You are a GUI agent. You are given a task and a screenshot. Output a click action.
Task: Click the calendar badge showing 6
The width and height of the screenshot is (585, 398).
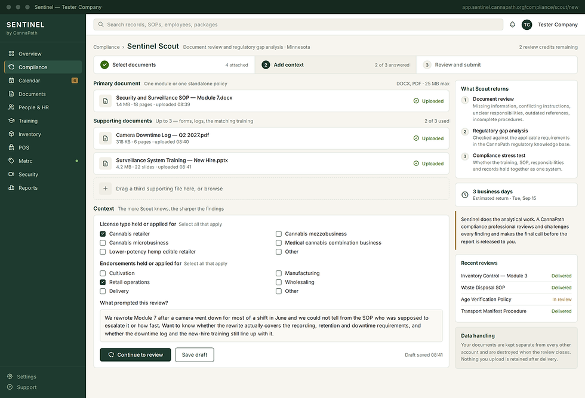pyautogui.click(x=75, y=81)
